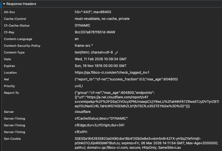The image size is (222, 151).
Task: Select the Content-Language header row
Action: pyautogui.click(x=18, y=39)
